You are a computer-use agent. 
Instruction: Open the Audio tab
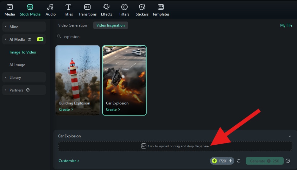(50, 10)
